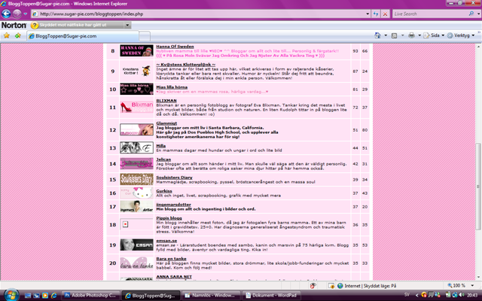The width and height of the screenshot is (482, 301).
Task: Click Internet Explorer quick launch icon
Action: coord(54,296)
